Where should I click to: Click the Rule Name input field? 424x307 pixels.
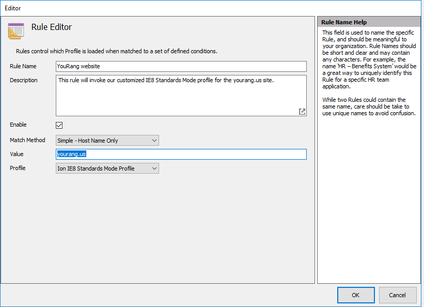[181, 67]
